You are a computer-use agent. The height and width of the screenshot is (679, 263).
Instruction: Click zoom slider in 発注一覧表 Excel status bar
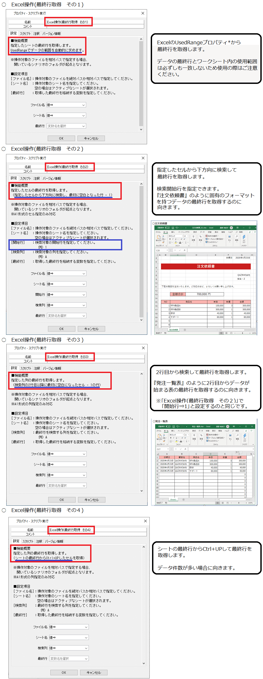tap(239, 503)
